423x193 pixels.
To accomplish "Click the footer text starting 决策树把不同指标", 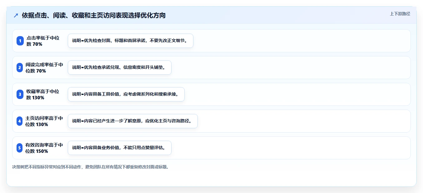I will [x=91, y=167].
